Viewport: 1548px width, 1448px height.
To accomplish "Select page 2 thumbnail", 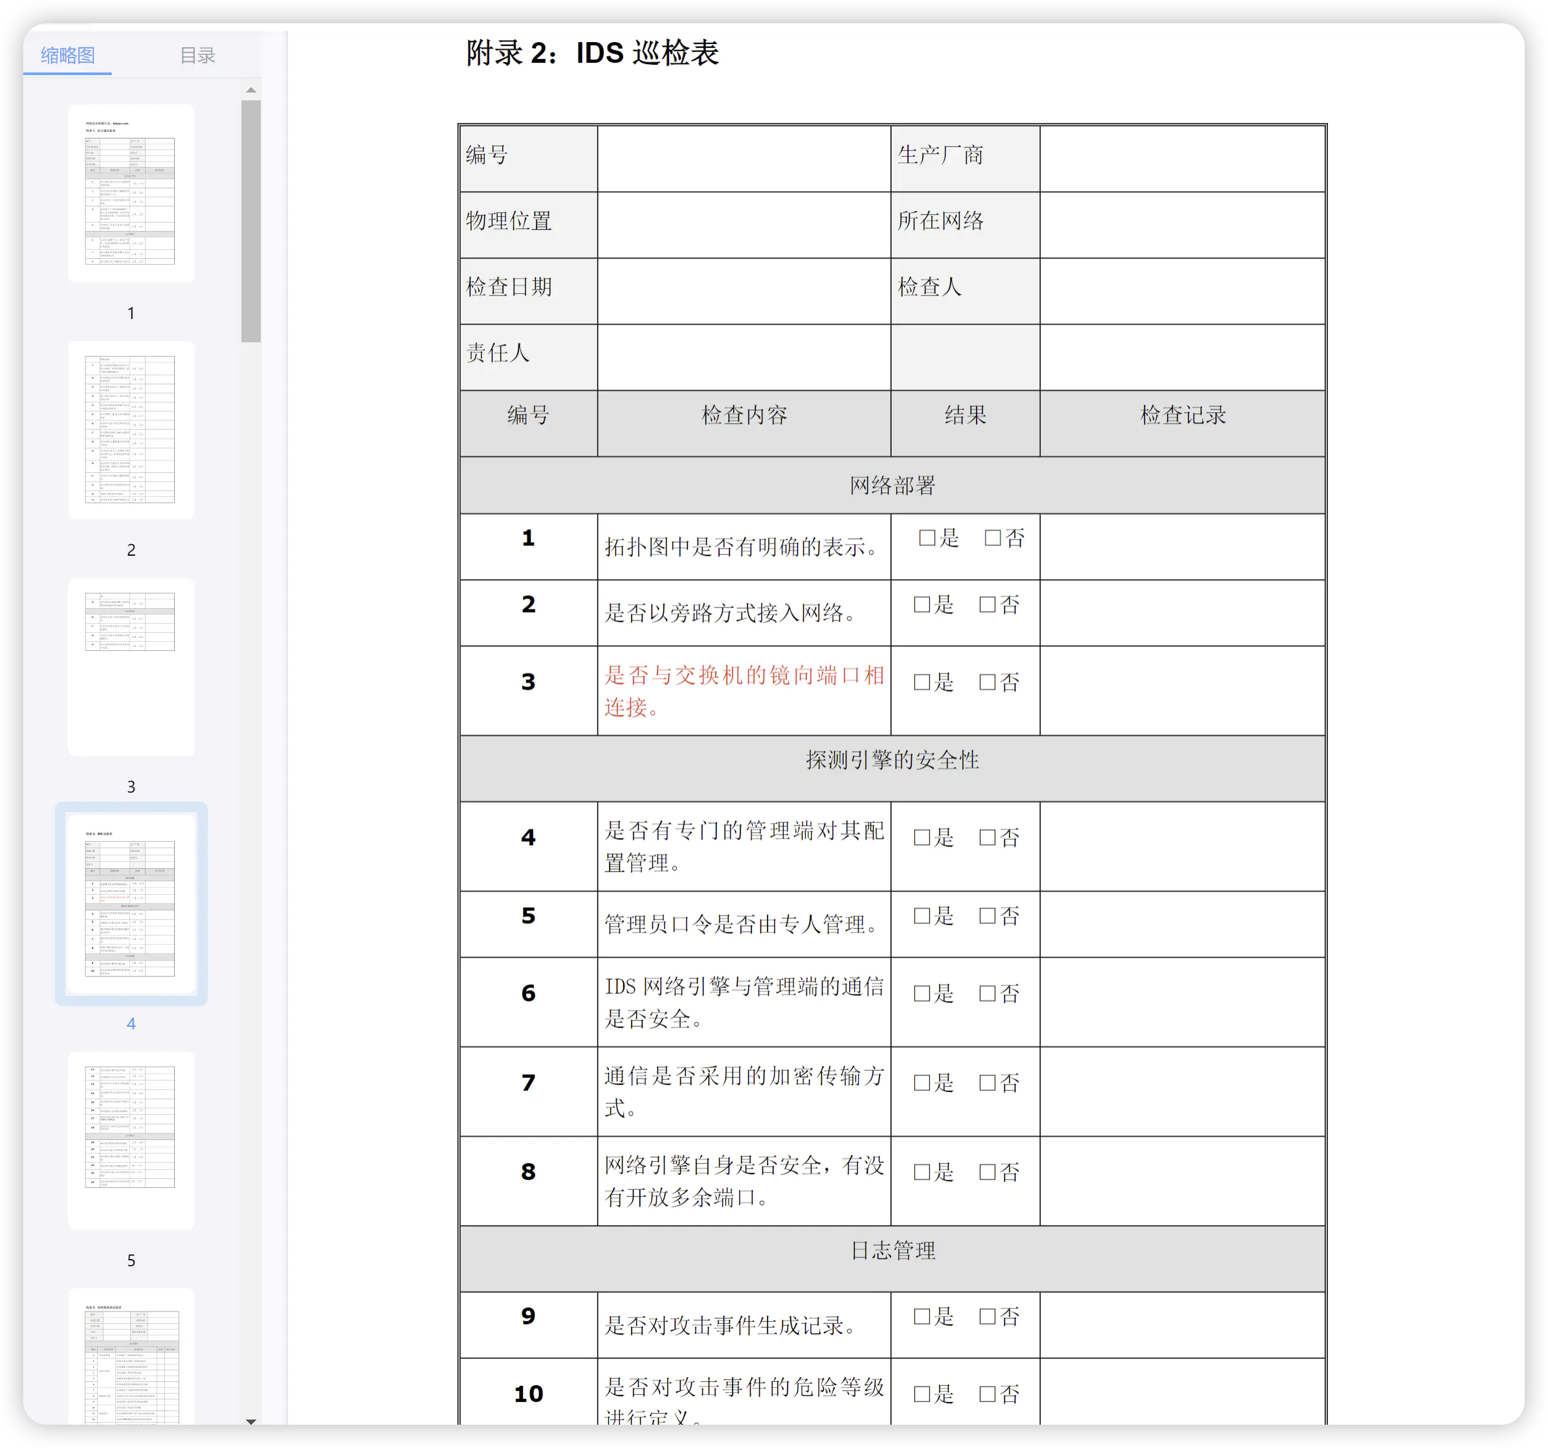I will [131, 430].
